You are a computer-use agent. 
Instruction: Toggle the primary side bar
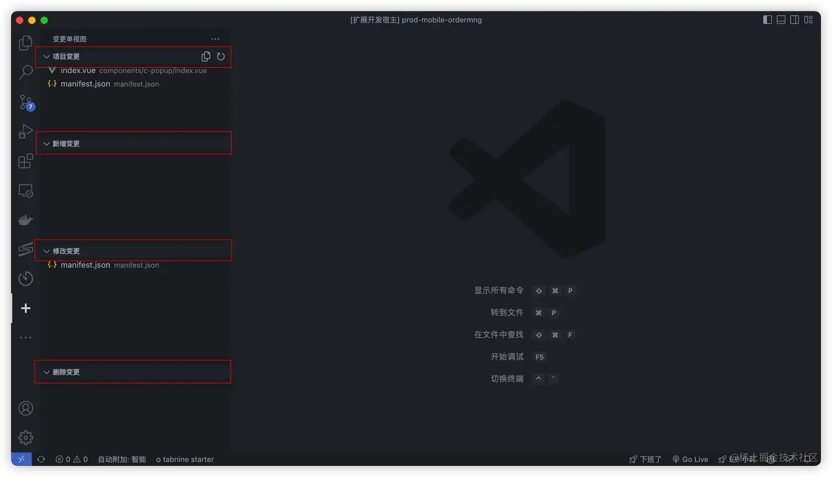[768, 20]
